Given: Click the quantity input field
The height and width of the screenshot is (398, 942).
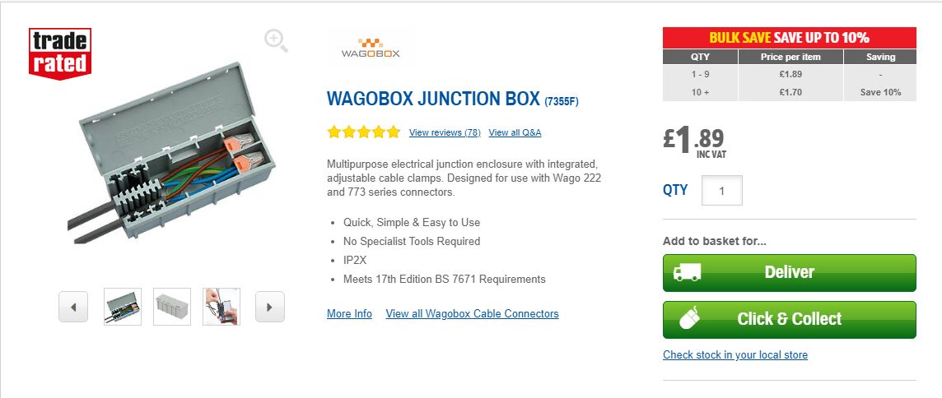Looking at the screenshot, I should tap(721, 191).
